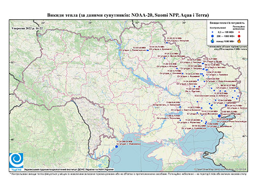Click the Zaporizhzhia 8.66 MW blue marker
The width and height of the screenshot is (256, 181).
click(180, 107)
